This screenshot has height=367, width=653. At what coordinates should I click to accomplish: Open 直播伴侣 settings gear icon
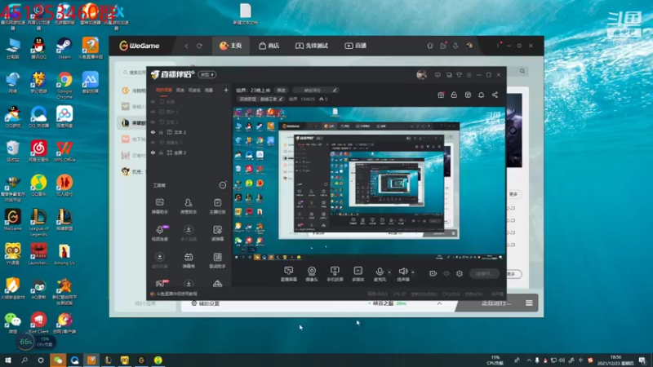460,273
